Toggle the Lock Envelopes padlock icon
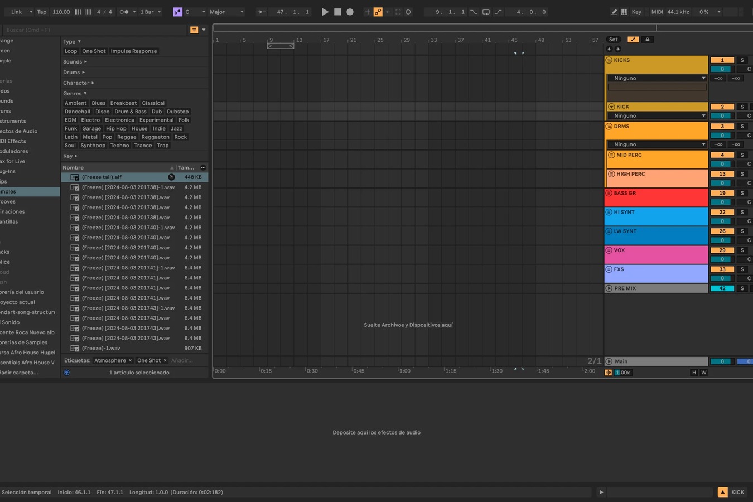The width and height of the screenshot is (753, 502). [x=648, y=40]
